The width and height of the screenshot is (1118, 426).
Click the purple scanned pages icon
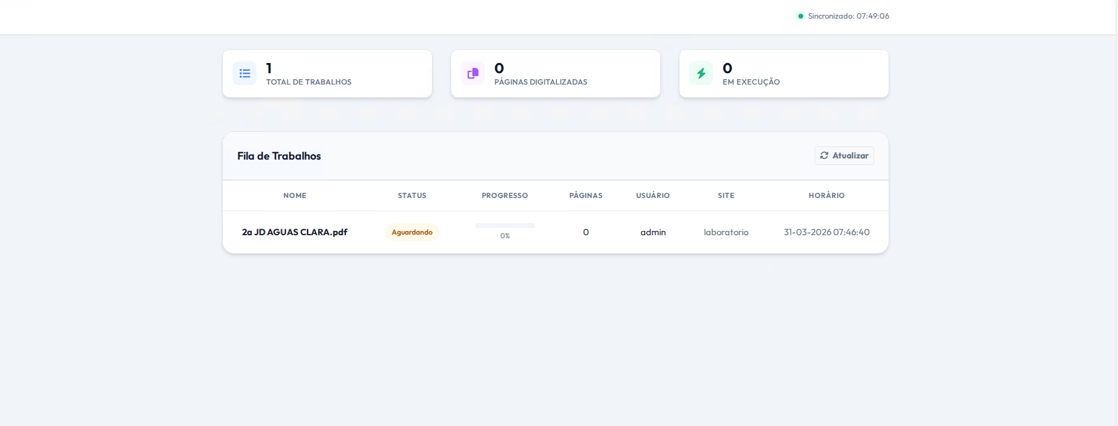coord(473,73)
